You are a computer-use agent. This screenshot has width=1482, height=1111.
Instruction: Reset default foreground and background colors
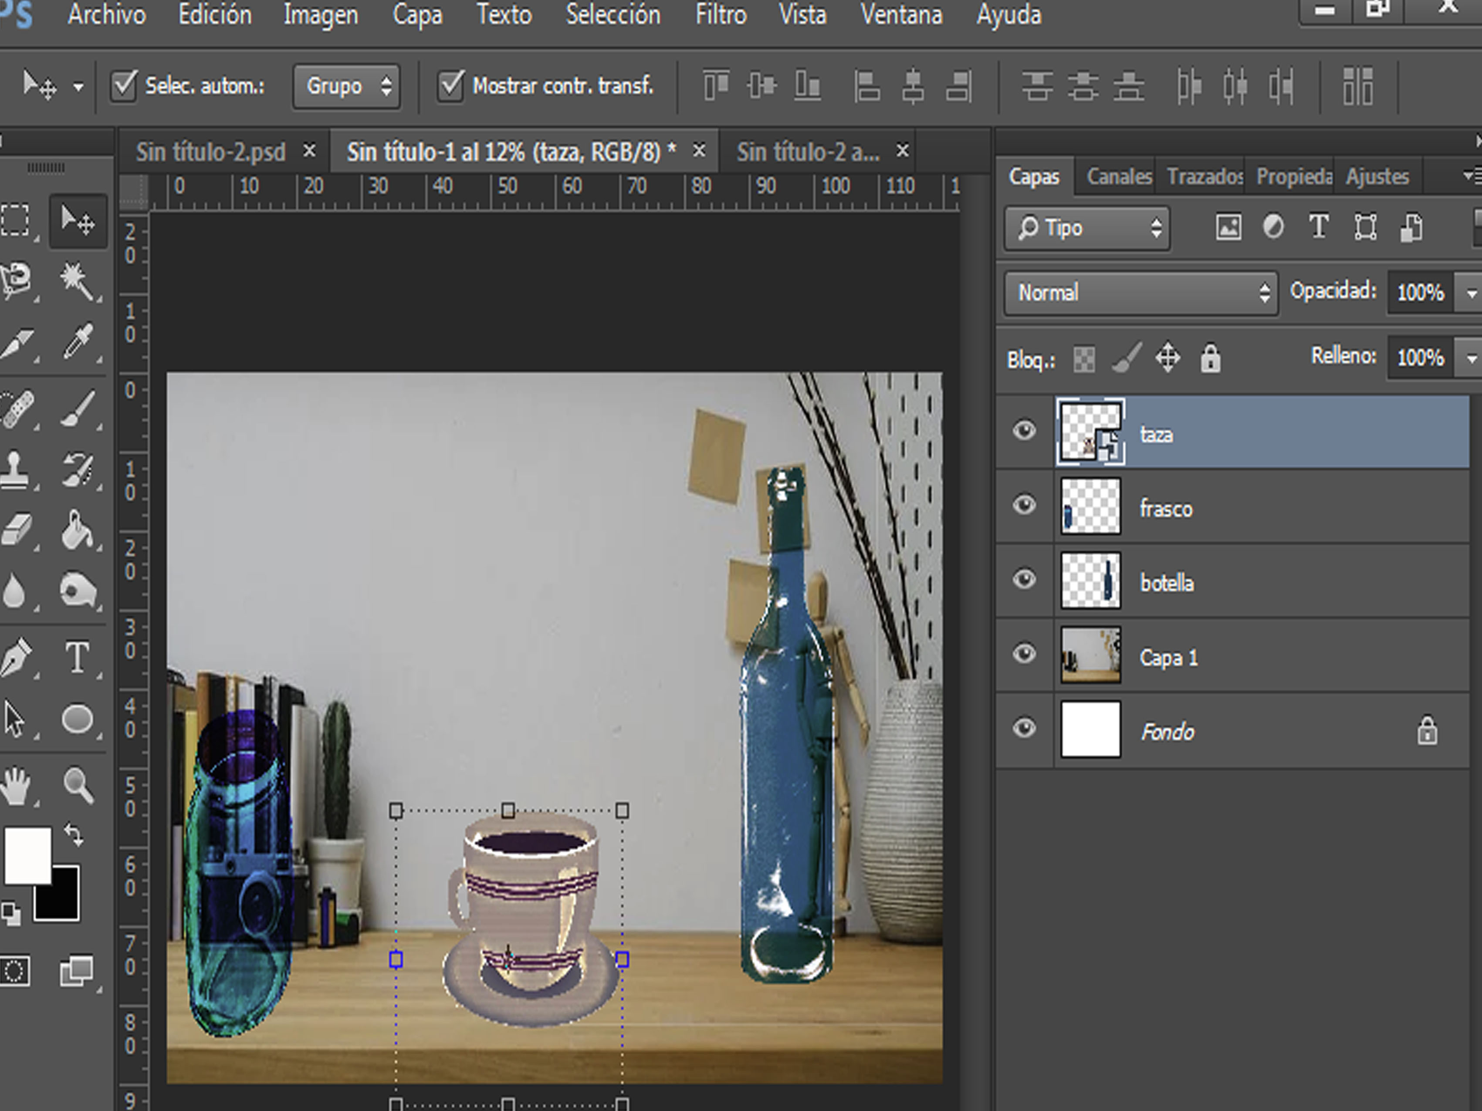(x=11, y=912)
